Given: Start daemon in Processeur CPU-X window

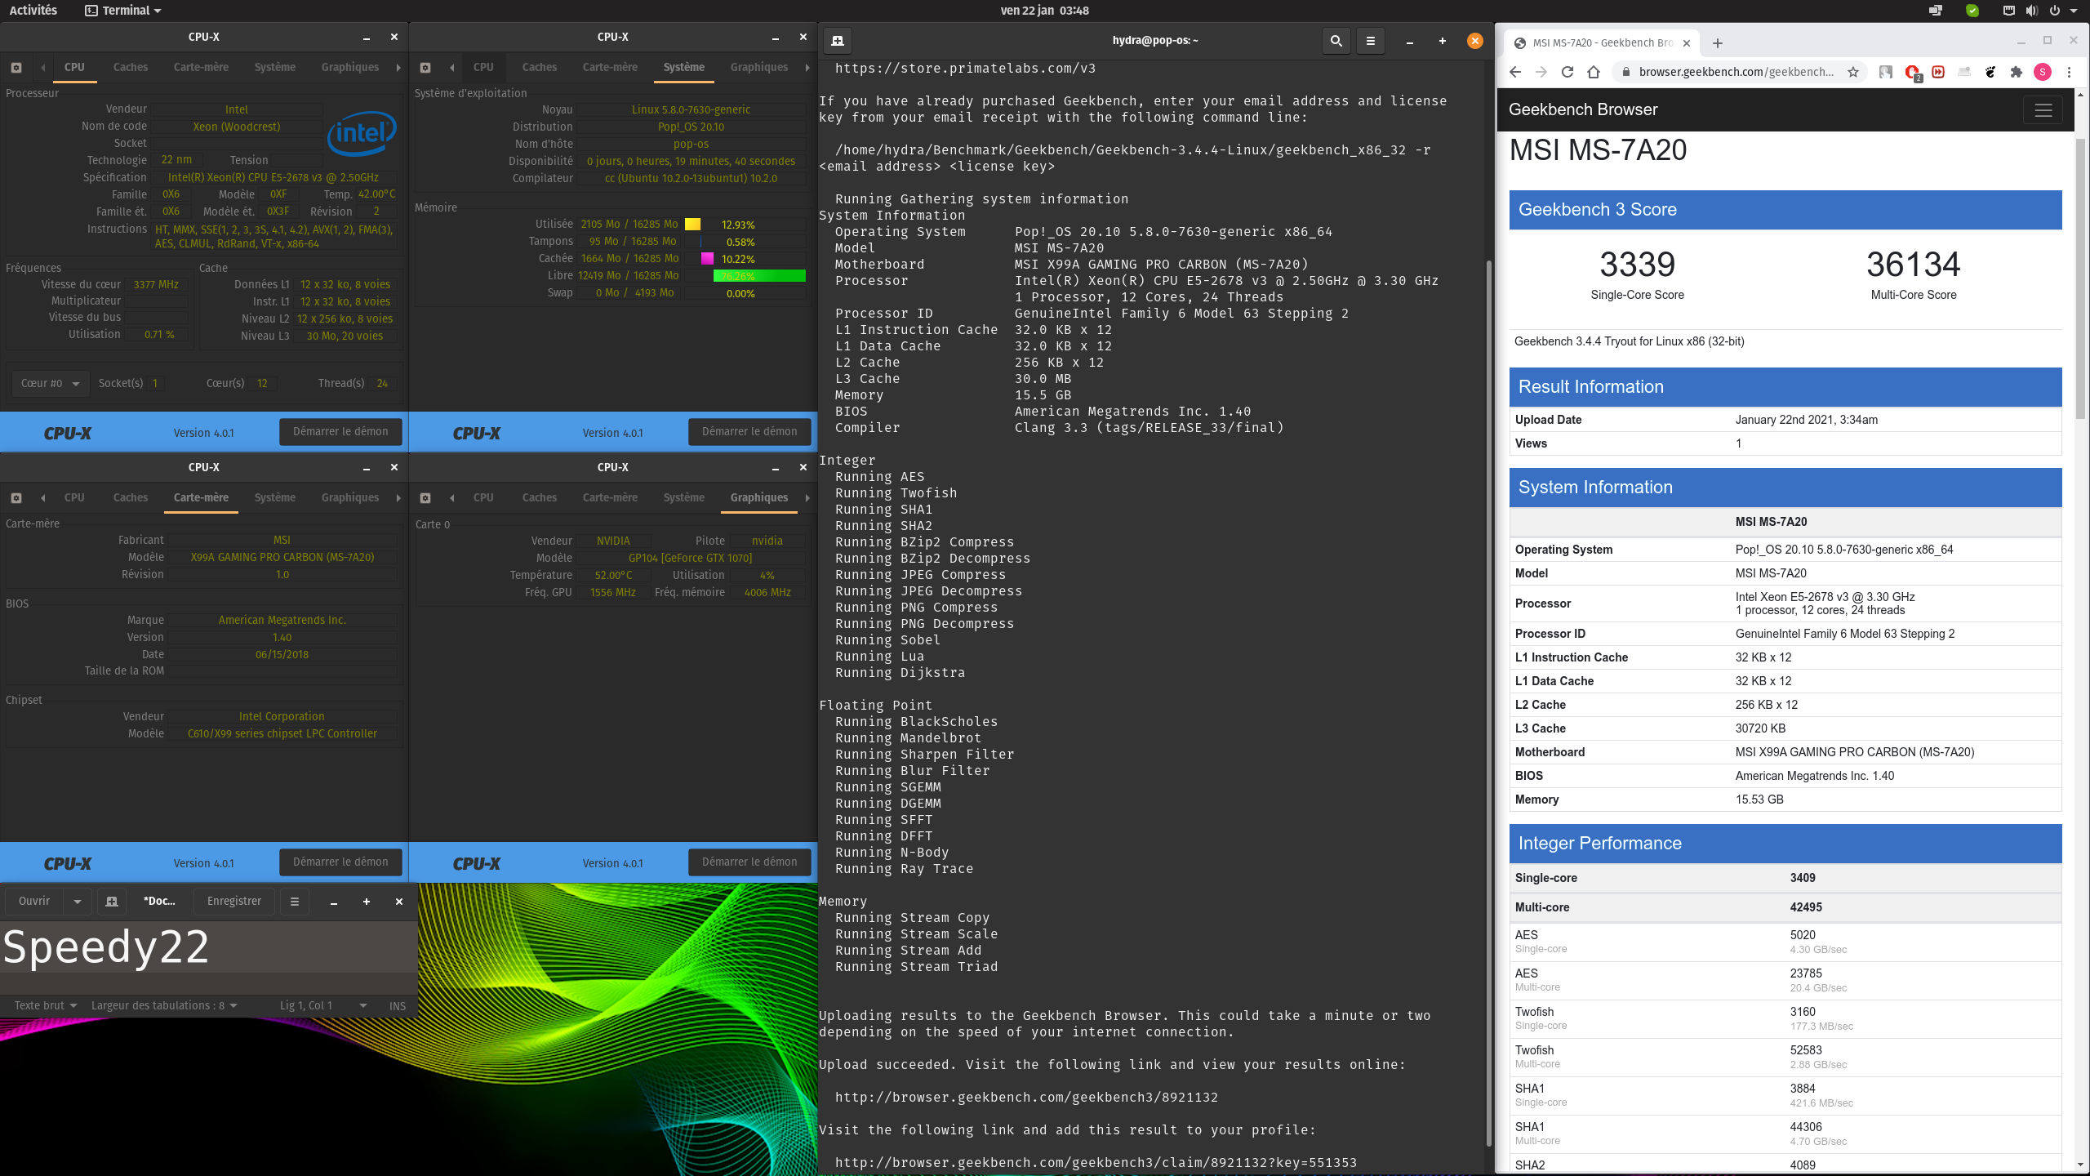Looking at the screenshot, I should click(340, 431).
